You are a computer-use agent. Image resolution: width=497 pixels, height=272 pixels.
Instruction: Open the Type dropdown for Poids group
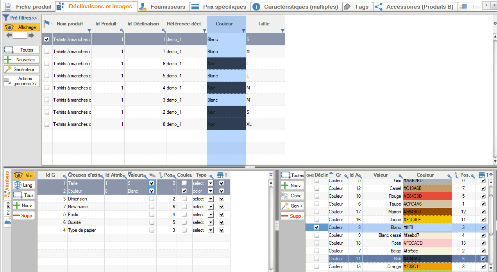tap(211, 215)
